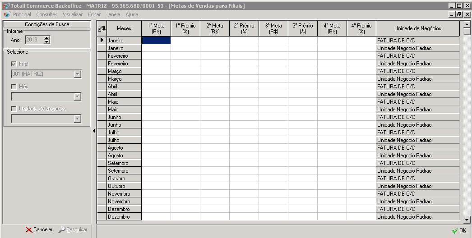Click Unidade Negocio Padrao in last Dezembro row

tap(418, 217)
